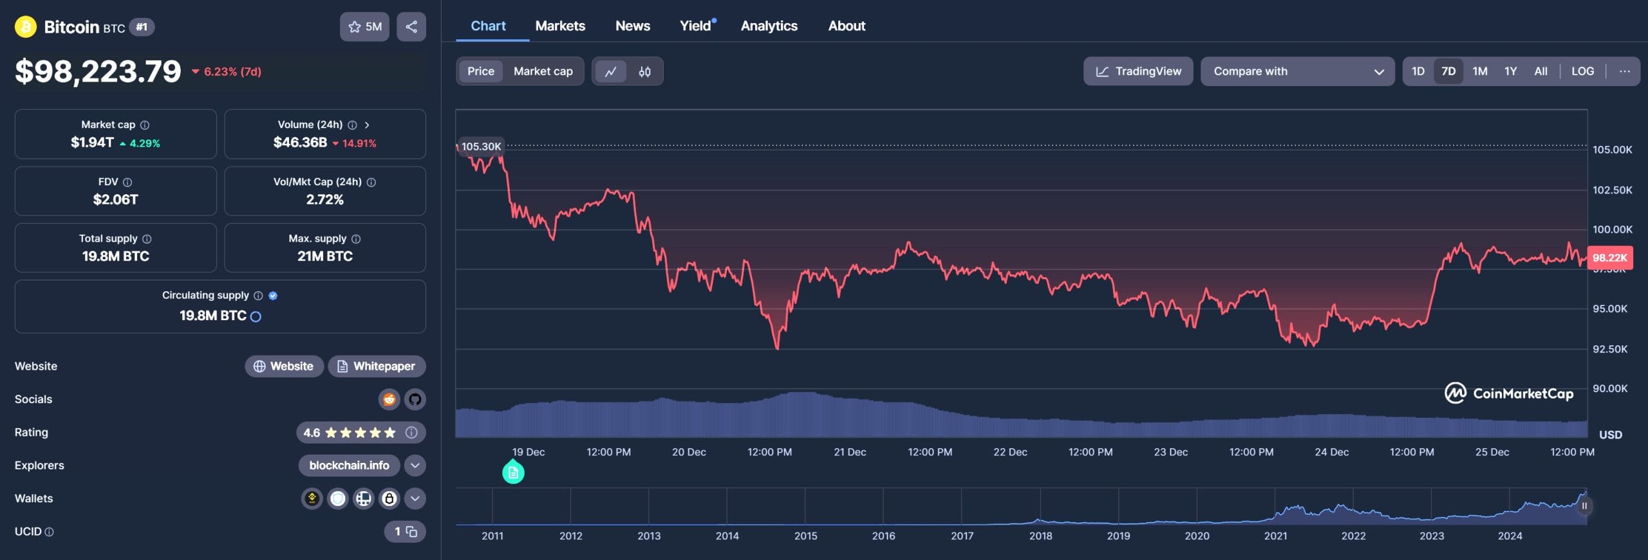
Task: Open Compare with dropdown
Action: [x=1297, y=71]
